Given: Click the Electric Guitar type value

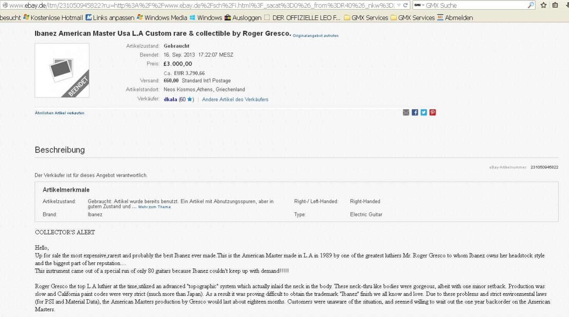Looking at the screenshot, I should (366, 215).
